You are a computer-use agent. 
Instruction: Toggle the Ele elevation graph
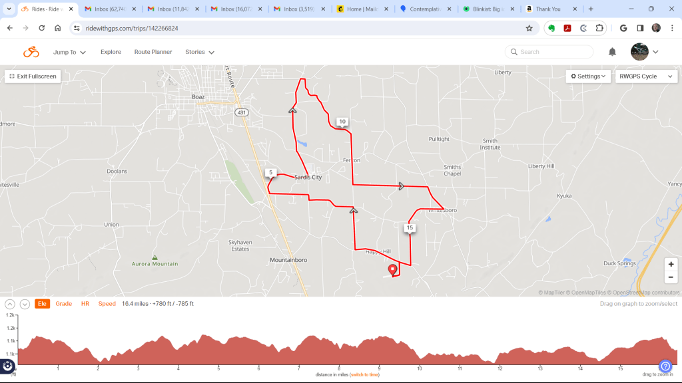(x=42, y=304)
